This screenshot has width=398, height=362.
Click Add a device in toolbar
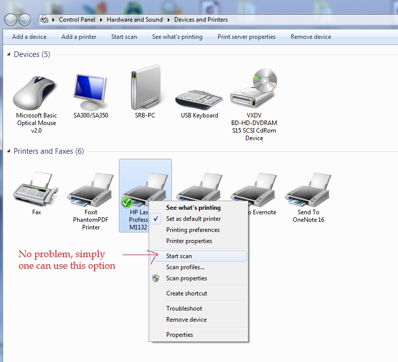pos(29,37)
